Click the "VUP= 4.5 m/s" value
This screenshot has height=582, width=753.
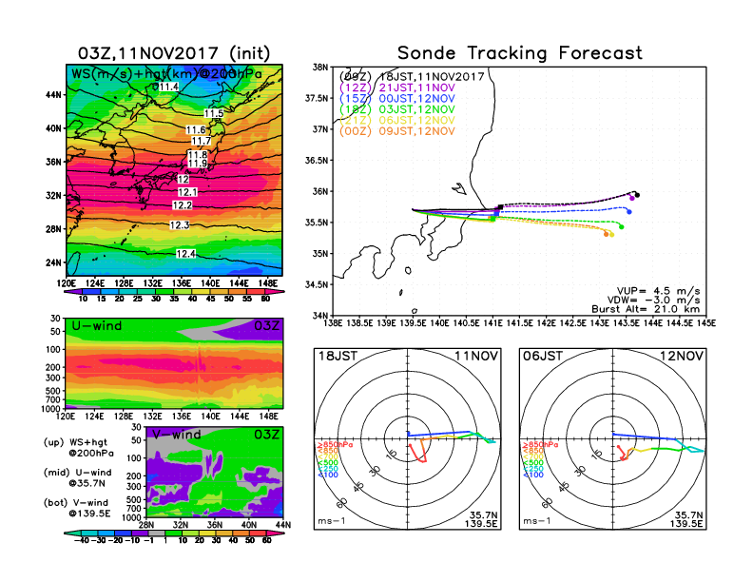[658, 291]
